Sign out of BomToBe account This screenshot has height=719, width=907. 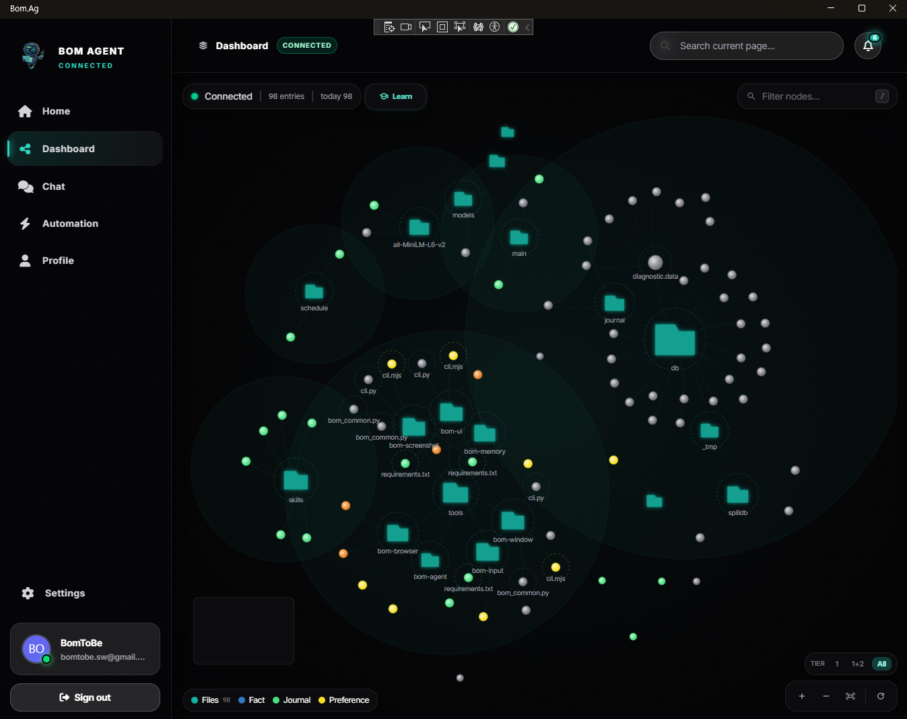tap(85, 697)
